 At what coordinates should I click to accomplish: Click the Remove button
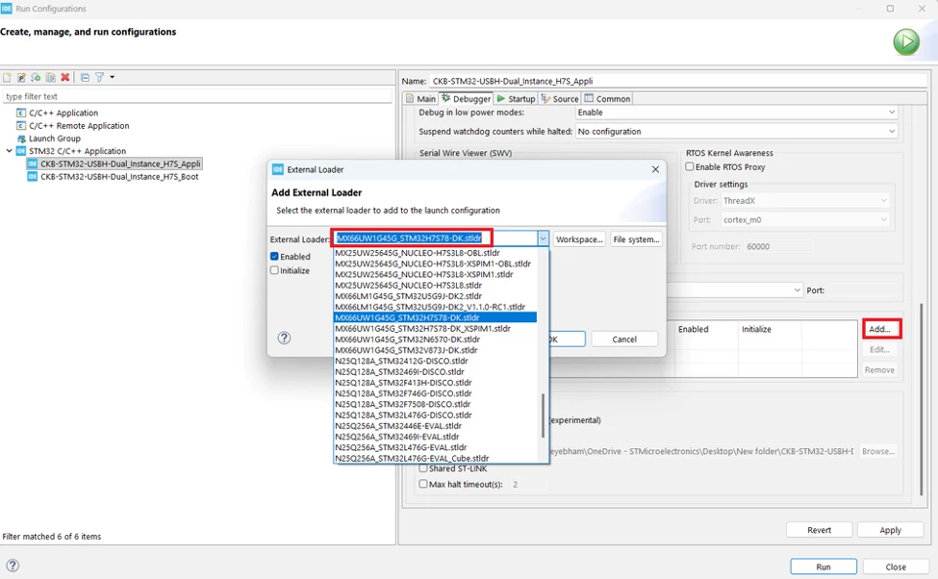879,369
